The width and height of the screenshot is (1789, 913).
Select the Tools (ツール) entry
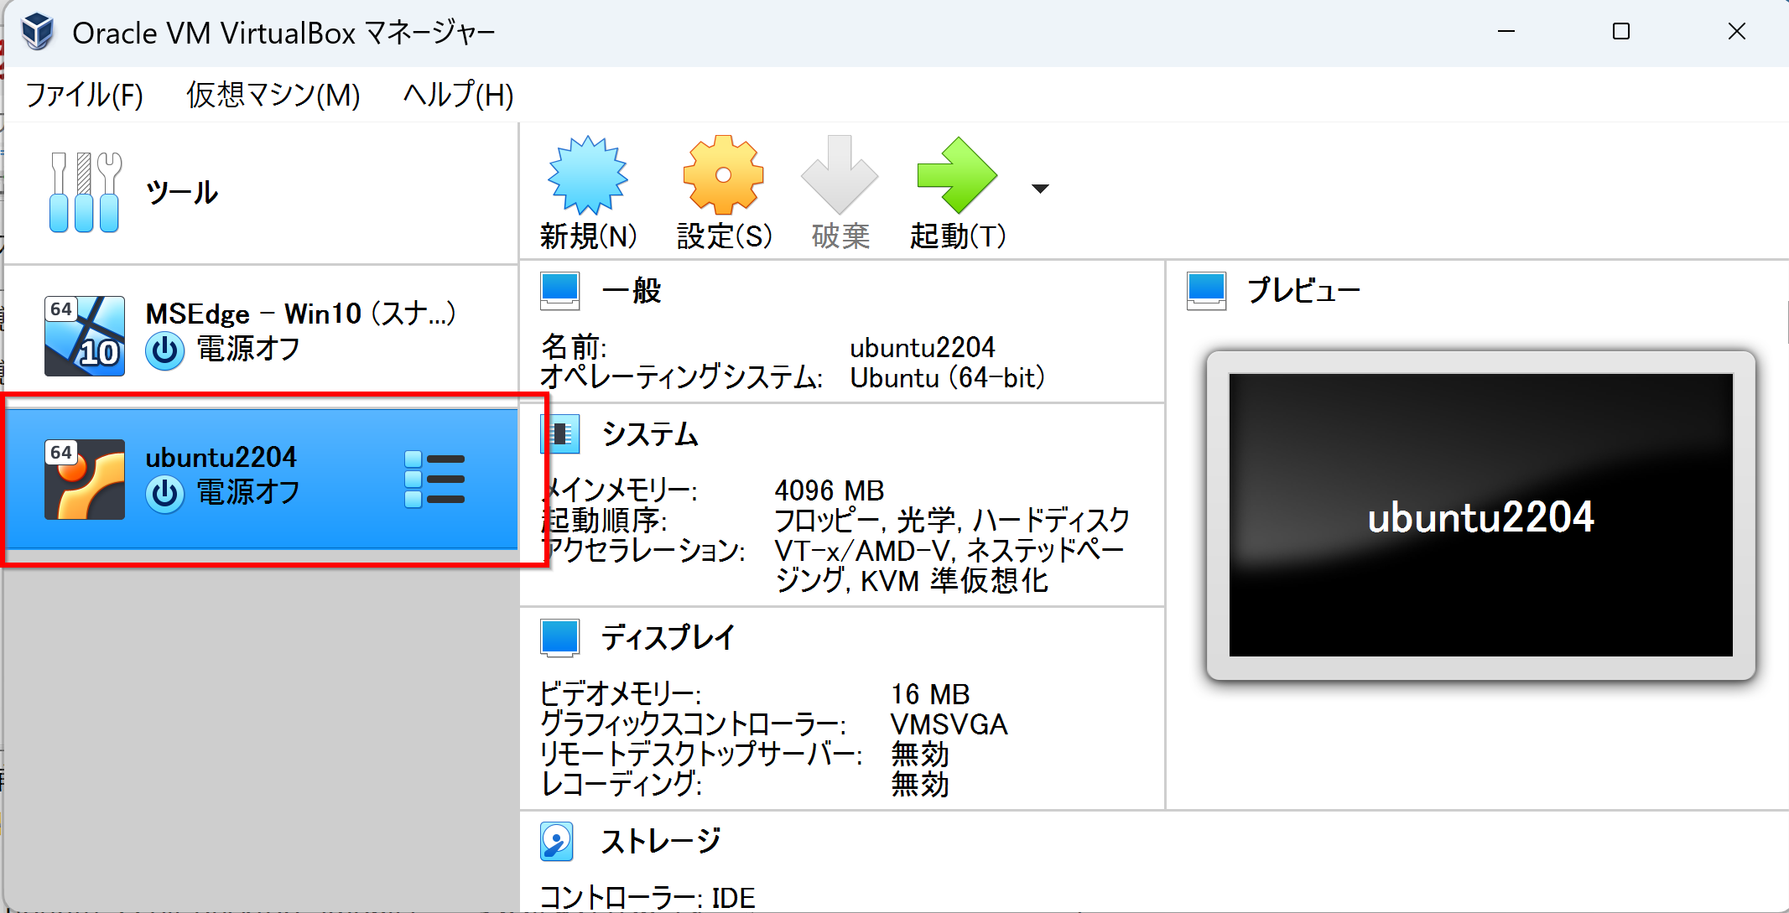(262, 193)
